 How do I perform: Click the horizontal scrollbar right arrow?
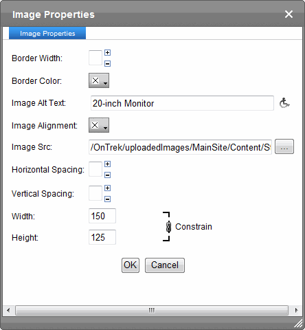pos(296,311)
